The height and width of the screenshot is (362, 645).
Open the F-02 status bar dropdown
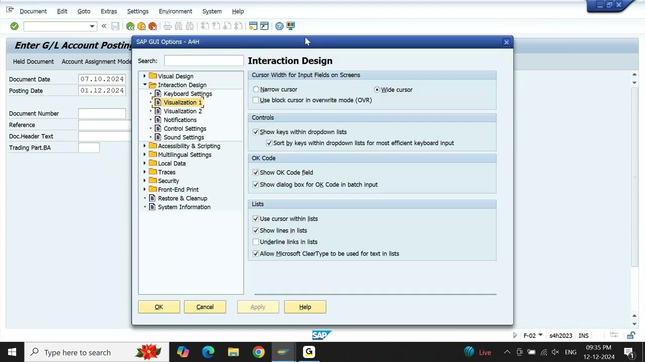coord(540,335)
